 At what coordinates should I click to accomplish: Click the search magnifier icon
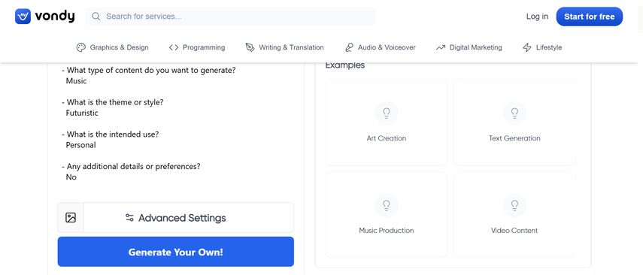[x=96, y=17]
